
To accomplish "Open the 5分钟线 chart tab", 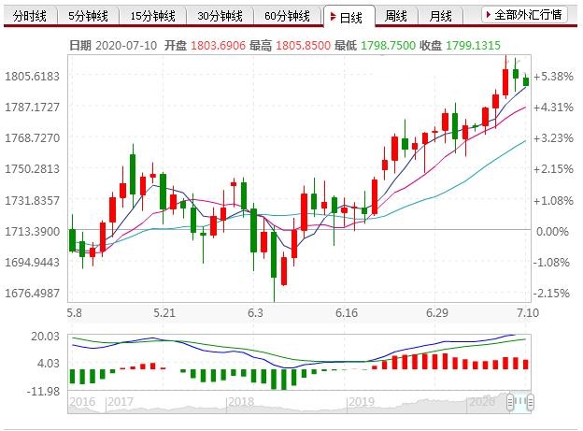I will tap(88, 16).
